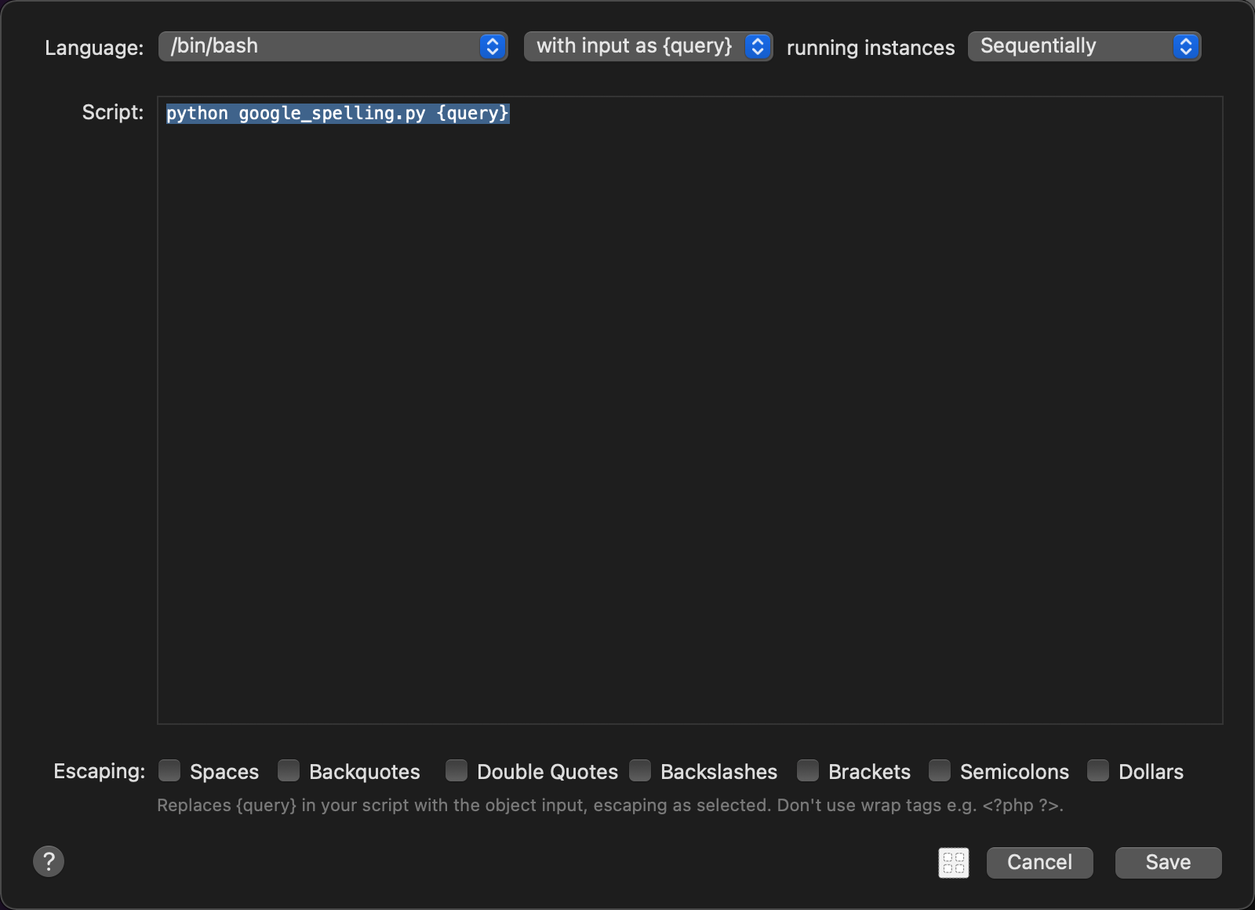Screen dimensions: 1255x910
Task: Enable the Dollars escaping checkbox
Action: [1098, 771]
